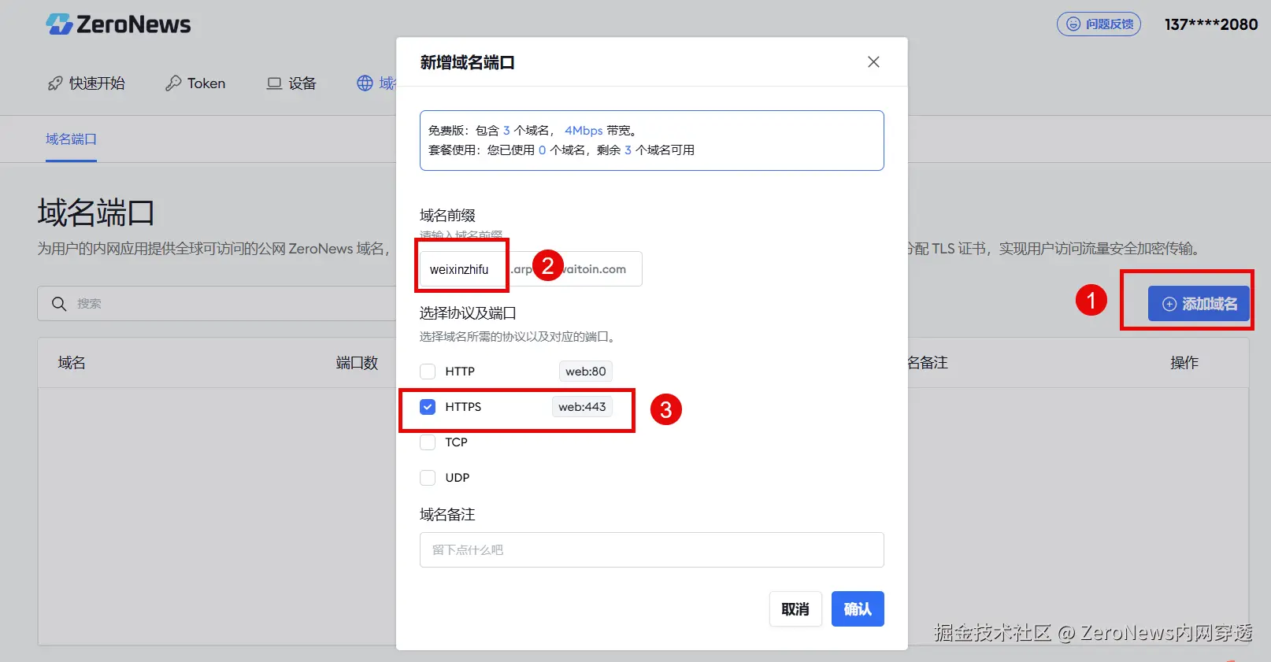
Task: Click the ZeroNews logo
Action: (x=118, y=24)
